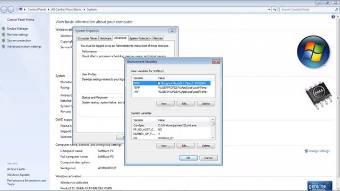Screen dimensions: 340x191
Task: Switch to Hardware tab in System Properties
Action: tap(105, 38)
